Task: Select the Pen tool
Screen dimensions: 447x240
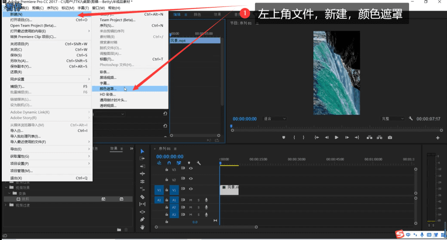Action: coord(142,219)
